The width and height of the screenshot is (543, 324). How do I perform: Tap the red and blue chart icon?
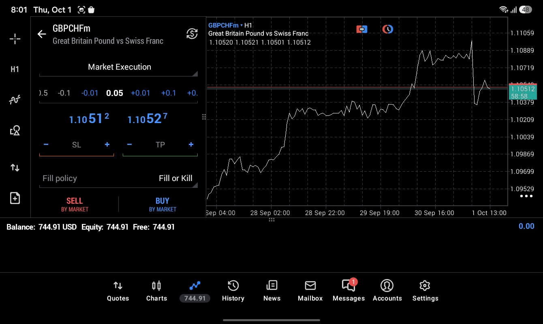(362, 29)
